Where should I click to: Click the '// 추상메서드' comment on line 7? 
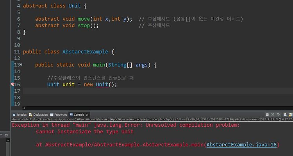pos(154,25)
